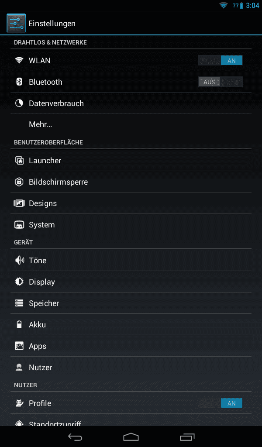Open the System settings entry
This screenshot has height=447, width=262.
click(x=131, y=225)
